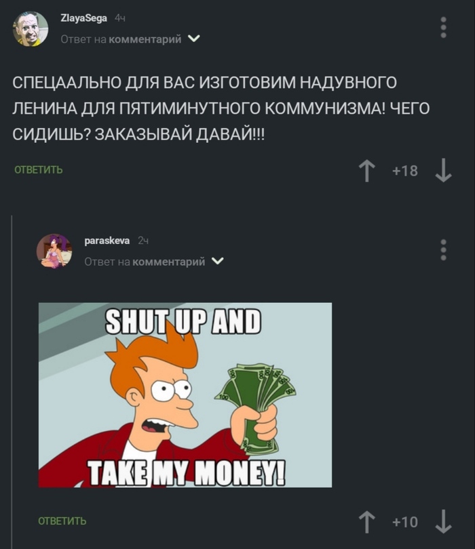Click the +10 rating counter
Screen dimensions: 475x549
point(405,522)
